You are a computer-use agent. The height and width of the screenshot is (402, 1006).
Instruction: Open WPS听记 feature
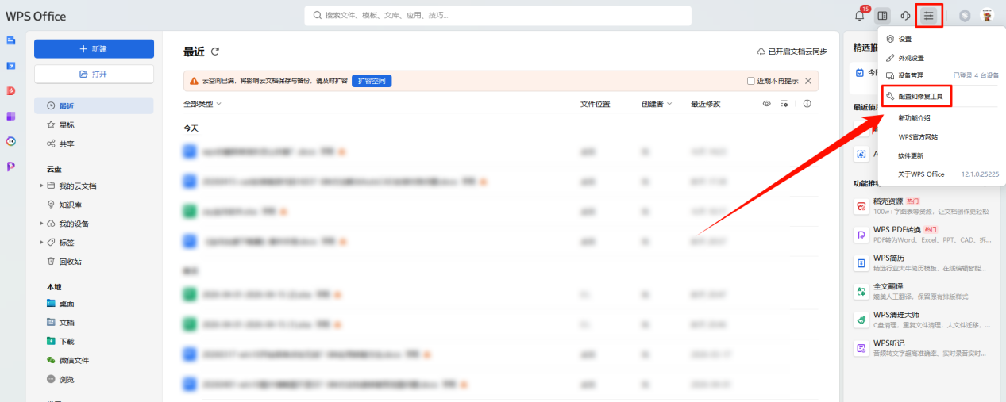coord(922,347)
